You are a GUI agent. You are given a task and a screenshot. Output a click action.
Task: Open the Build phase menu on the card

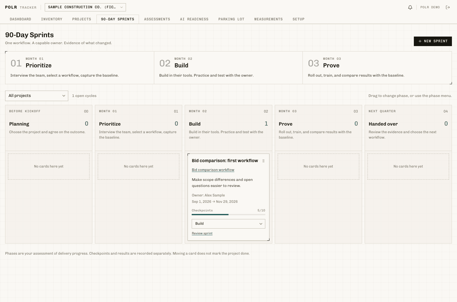228,224
